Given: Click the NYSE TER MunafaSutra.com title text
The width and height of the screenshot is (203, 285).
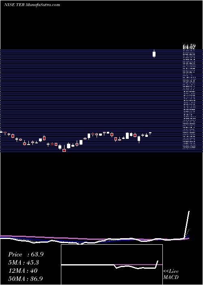Looking at the screenshot, I should [32, 5].
